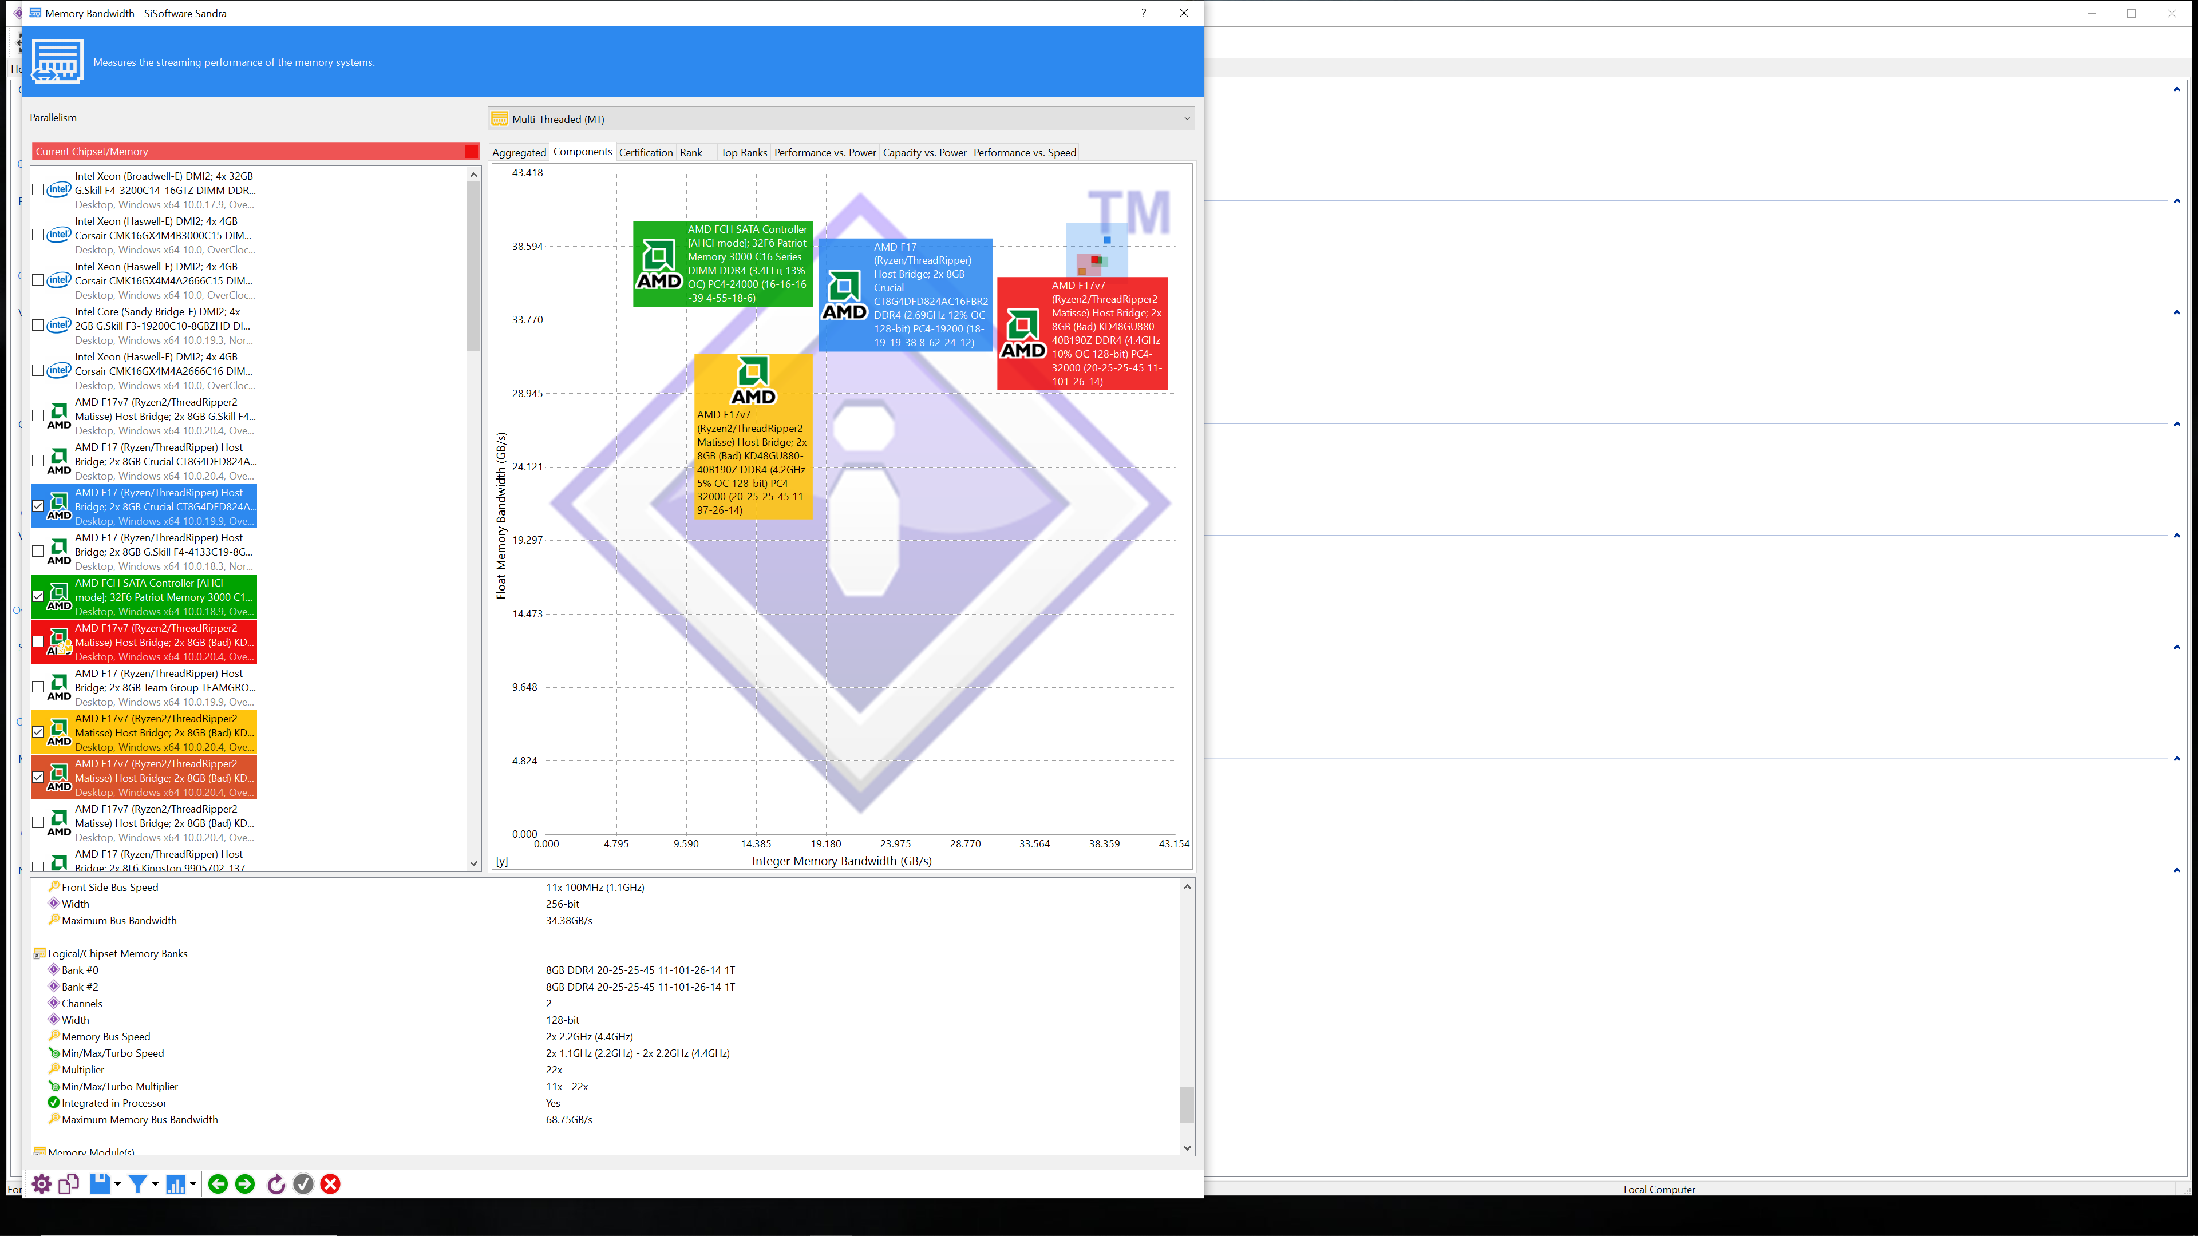Click the blue bar-chart icon
The image size is (2198, 1236).
pyautogui.click(x=176, y=1184)
